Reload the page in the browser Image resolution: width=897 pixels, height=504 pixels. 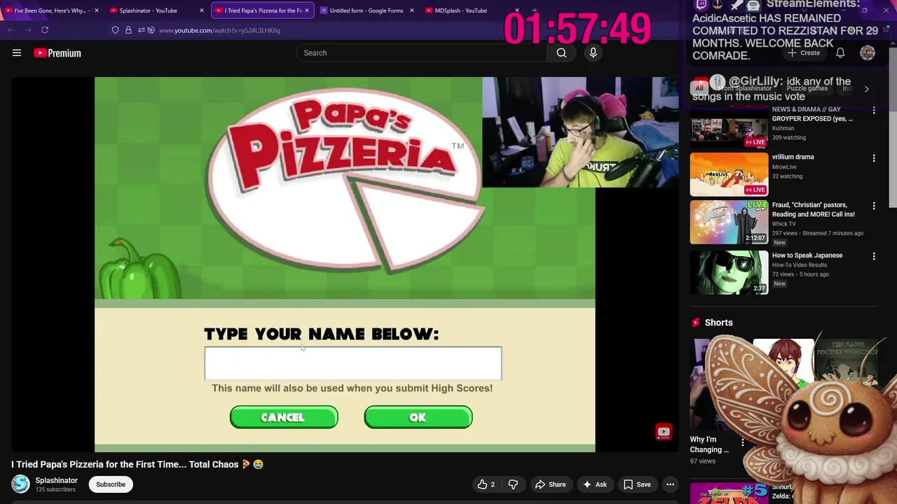pyautogui.click(x=45, y=30)
